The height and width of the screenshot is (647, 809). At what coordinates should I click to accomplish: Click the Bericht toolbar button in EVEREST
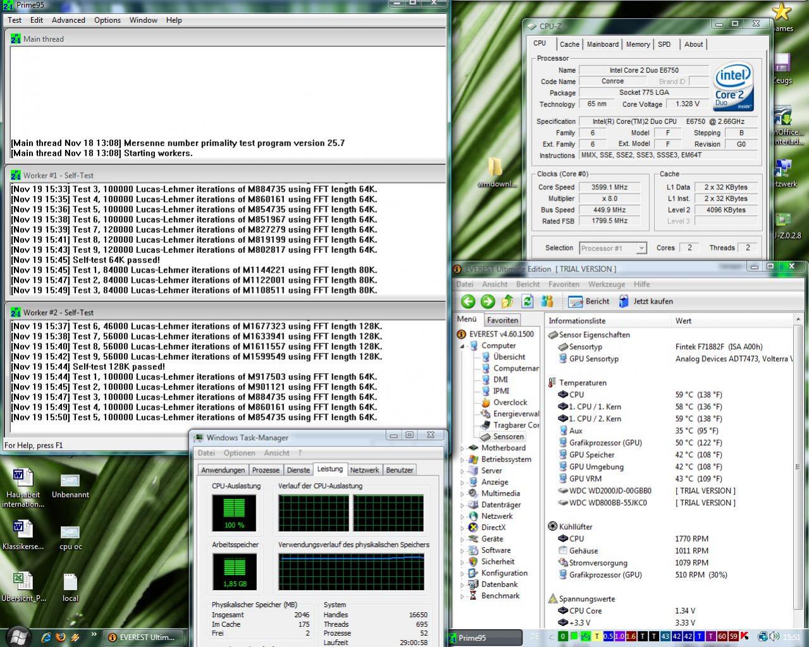589,302
